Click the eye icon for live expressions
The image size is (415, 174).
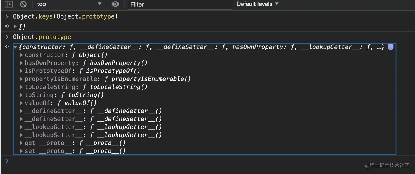[116, 4]
